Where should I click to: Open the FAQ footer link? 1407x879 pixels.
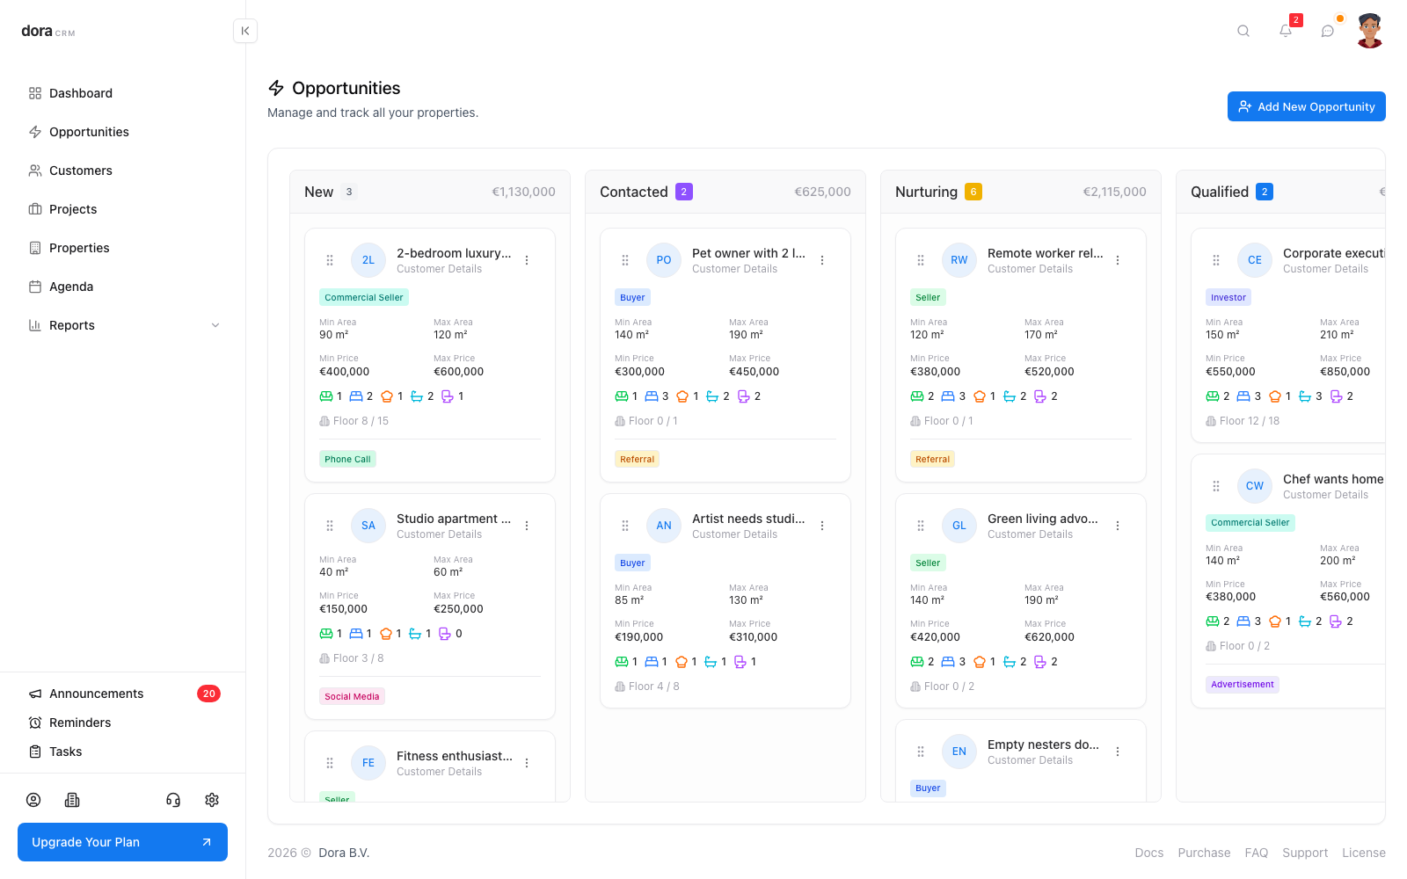point(1257,853)
